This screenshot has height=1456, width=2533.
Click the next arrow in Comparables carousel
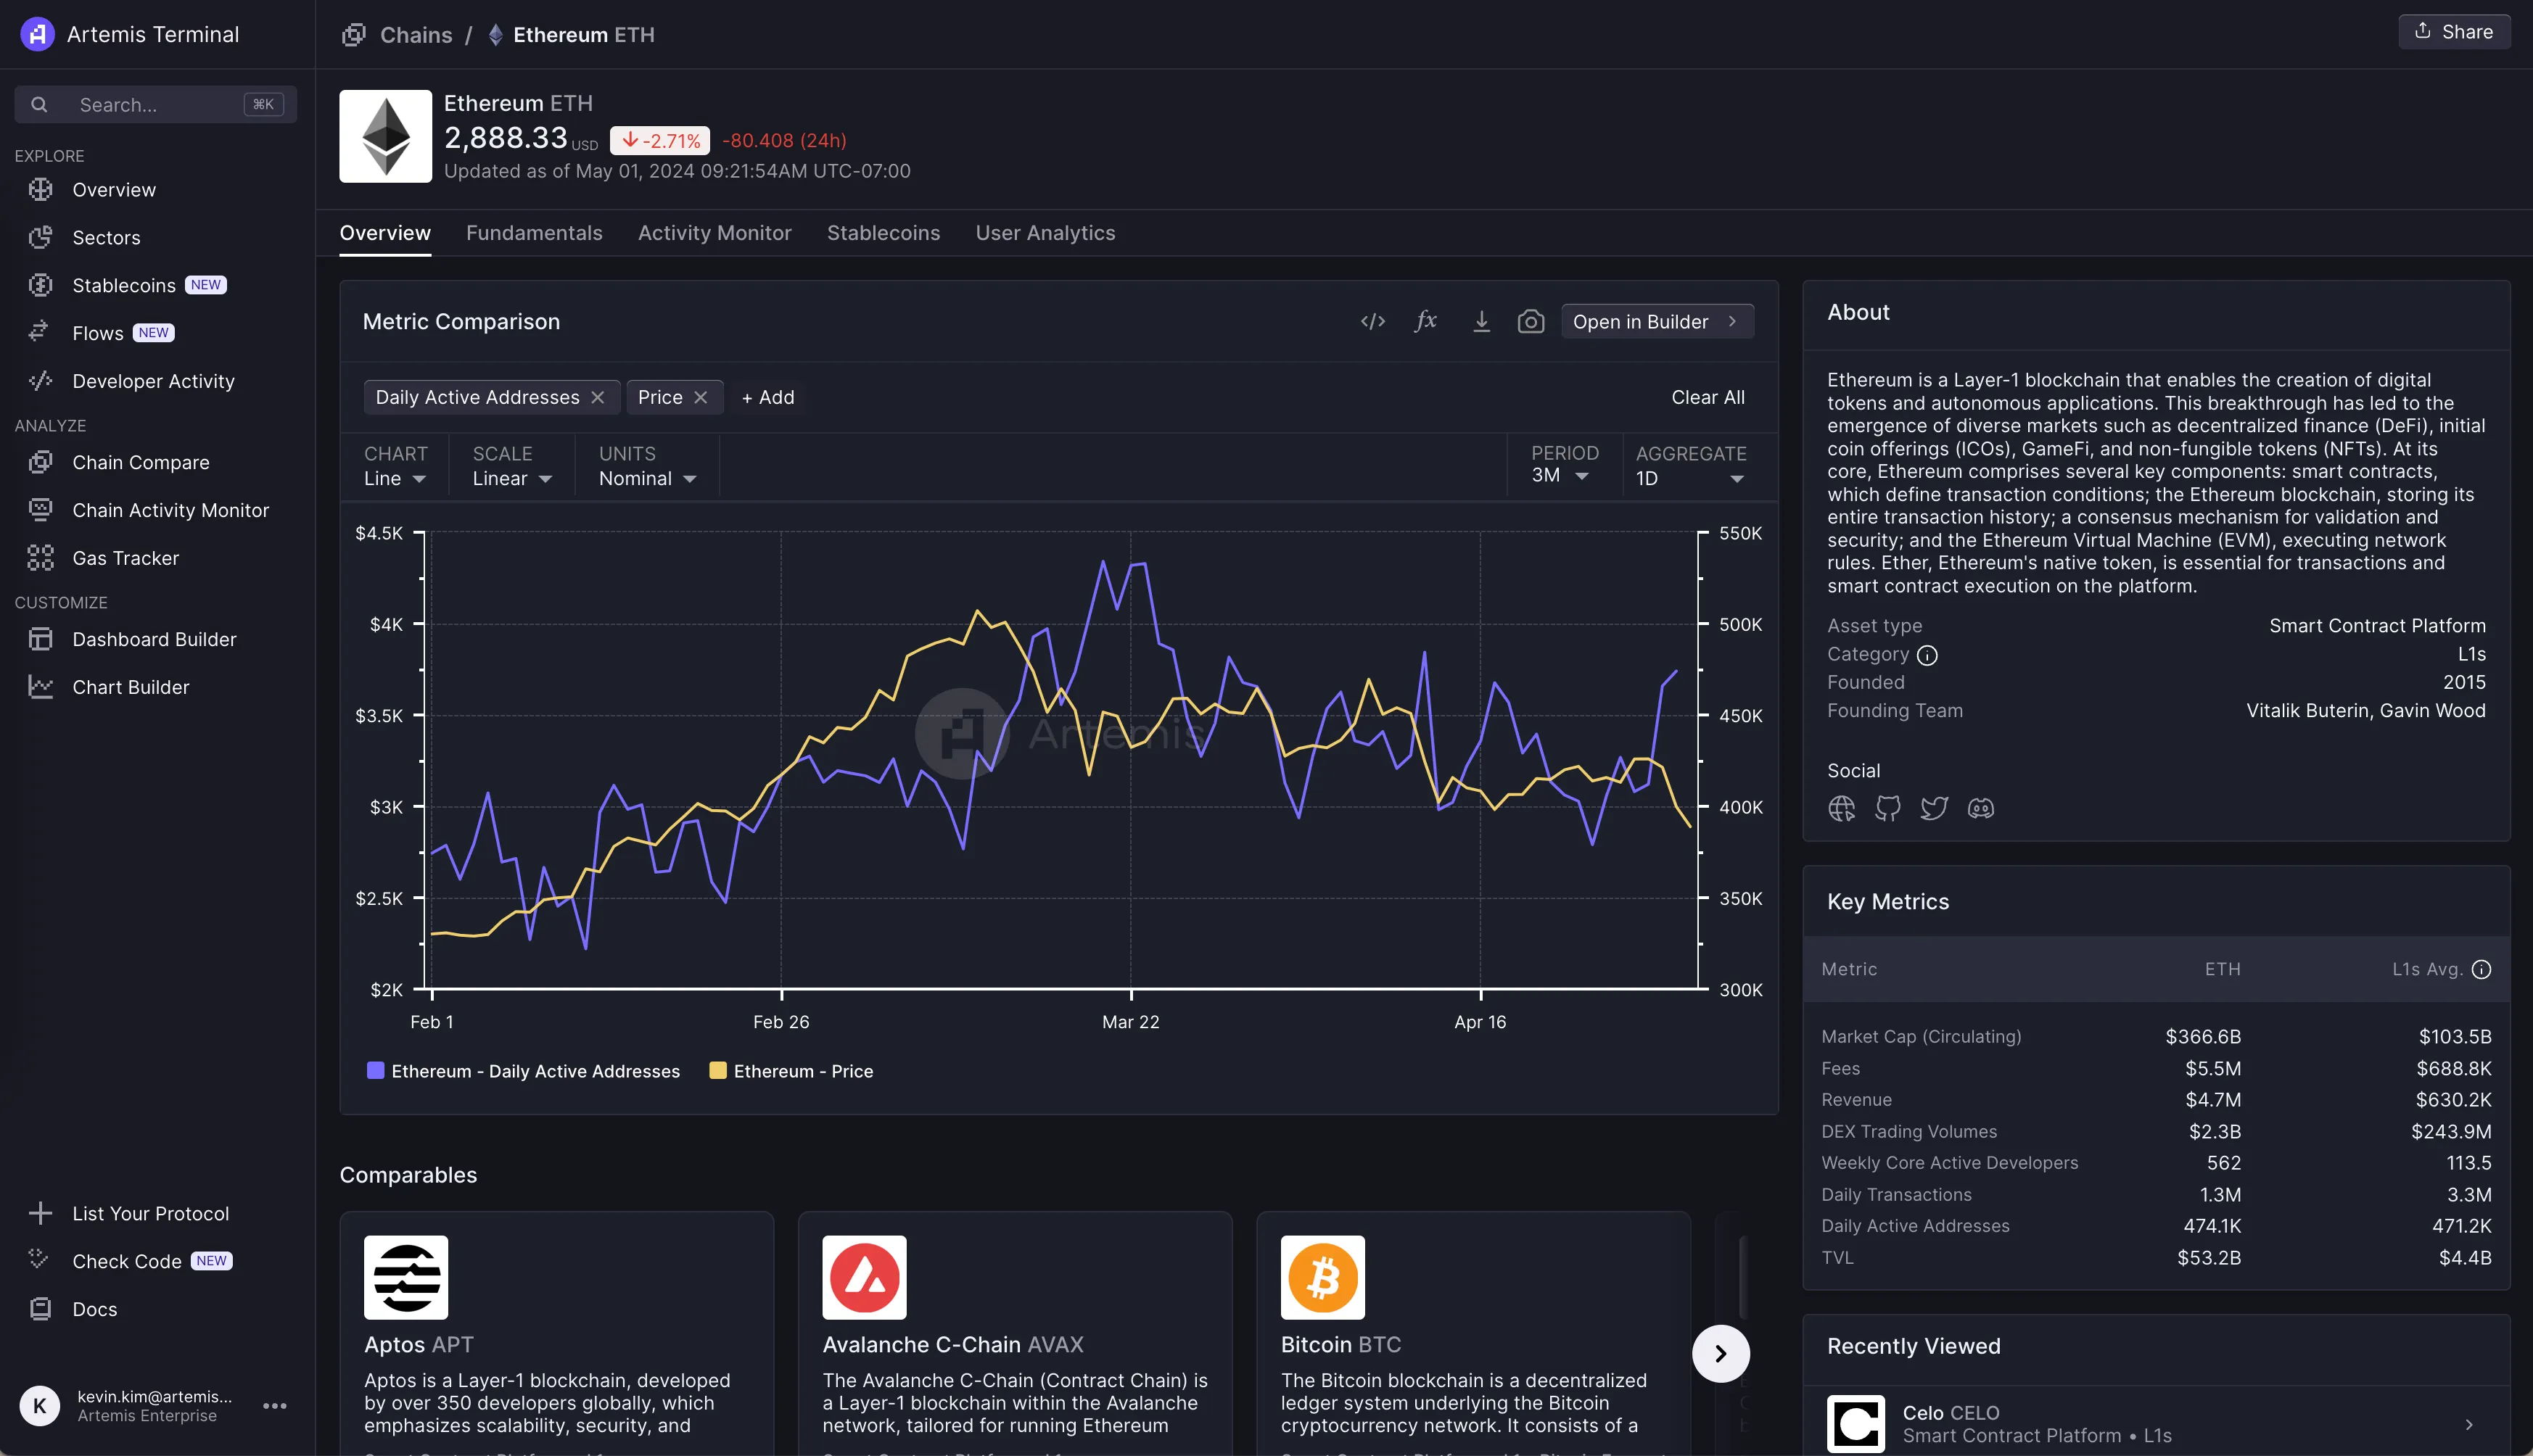1721,1353
